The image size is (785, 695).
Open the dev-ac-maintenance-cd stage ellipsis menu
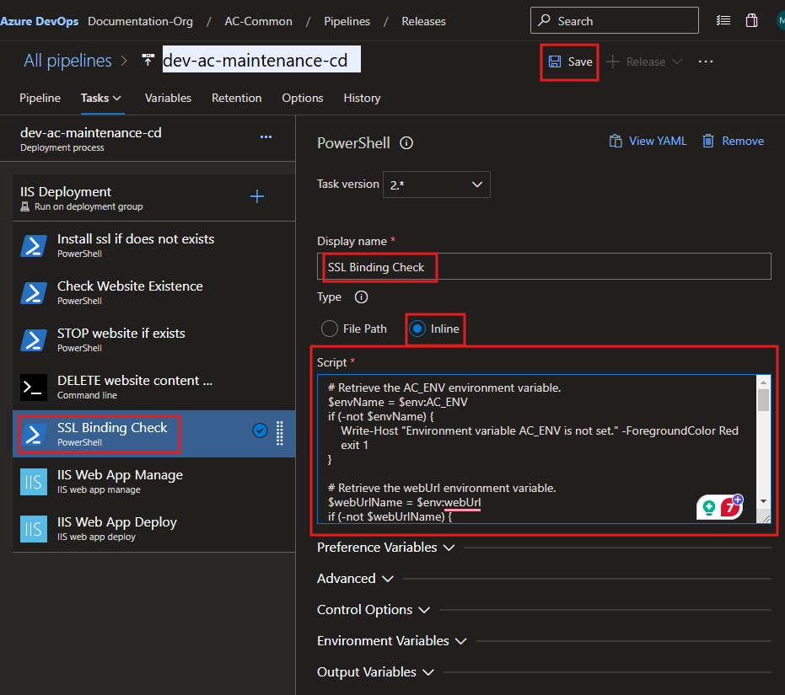click(266, 136)
